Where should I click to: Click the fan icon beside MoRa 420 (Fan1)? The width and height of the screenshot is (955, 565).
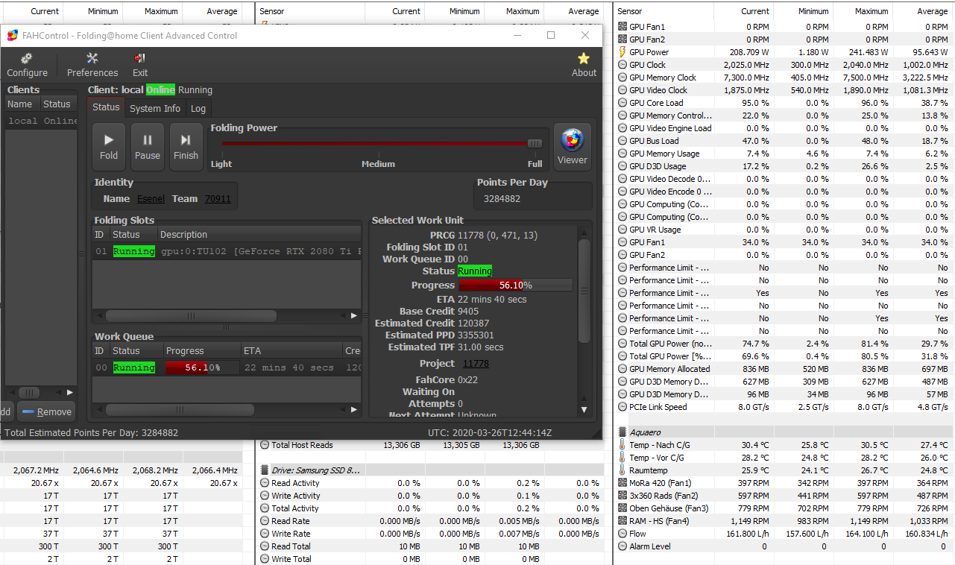click(x=623, y=483)
